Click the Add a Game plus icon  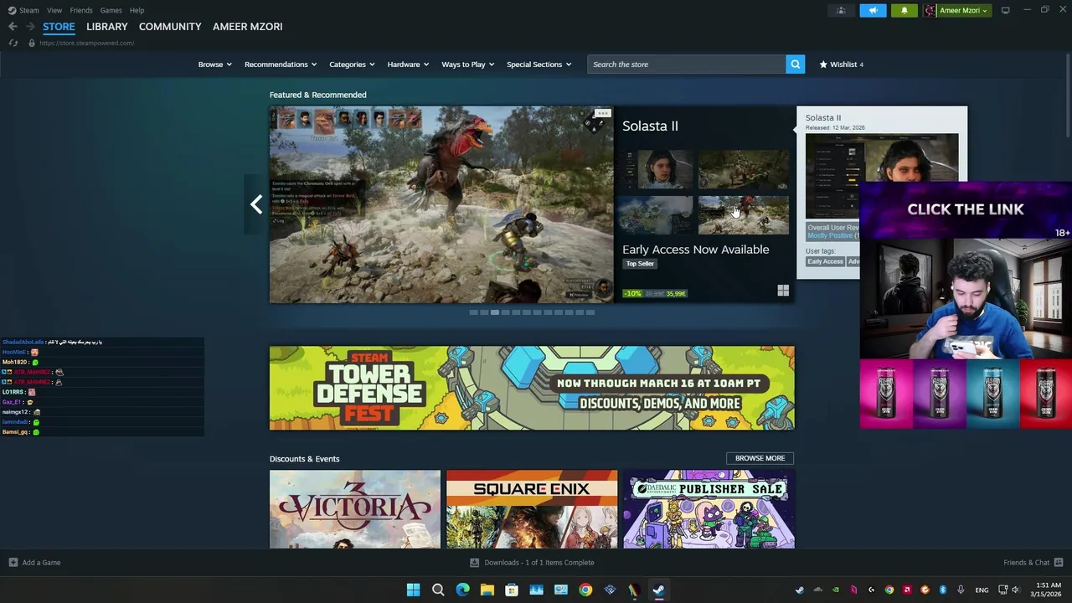[13, 563]
